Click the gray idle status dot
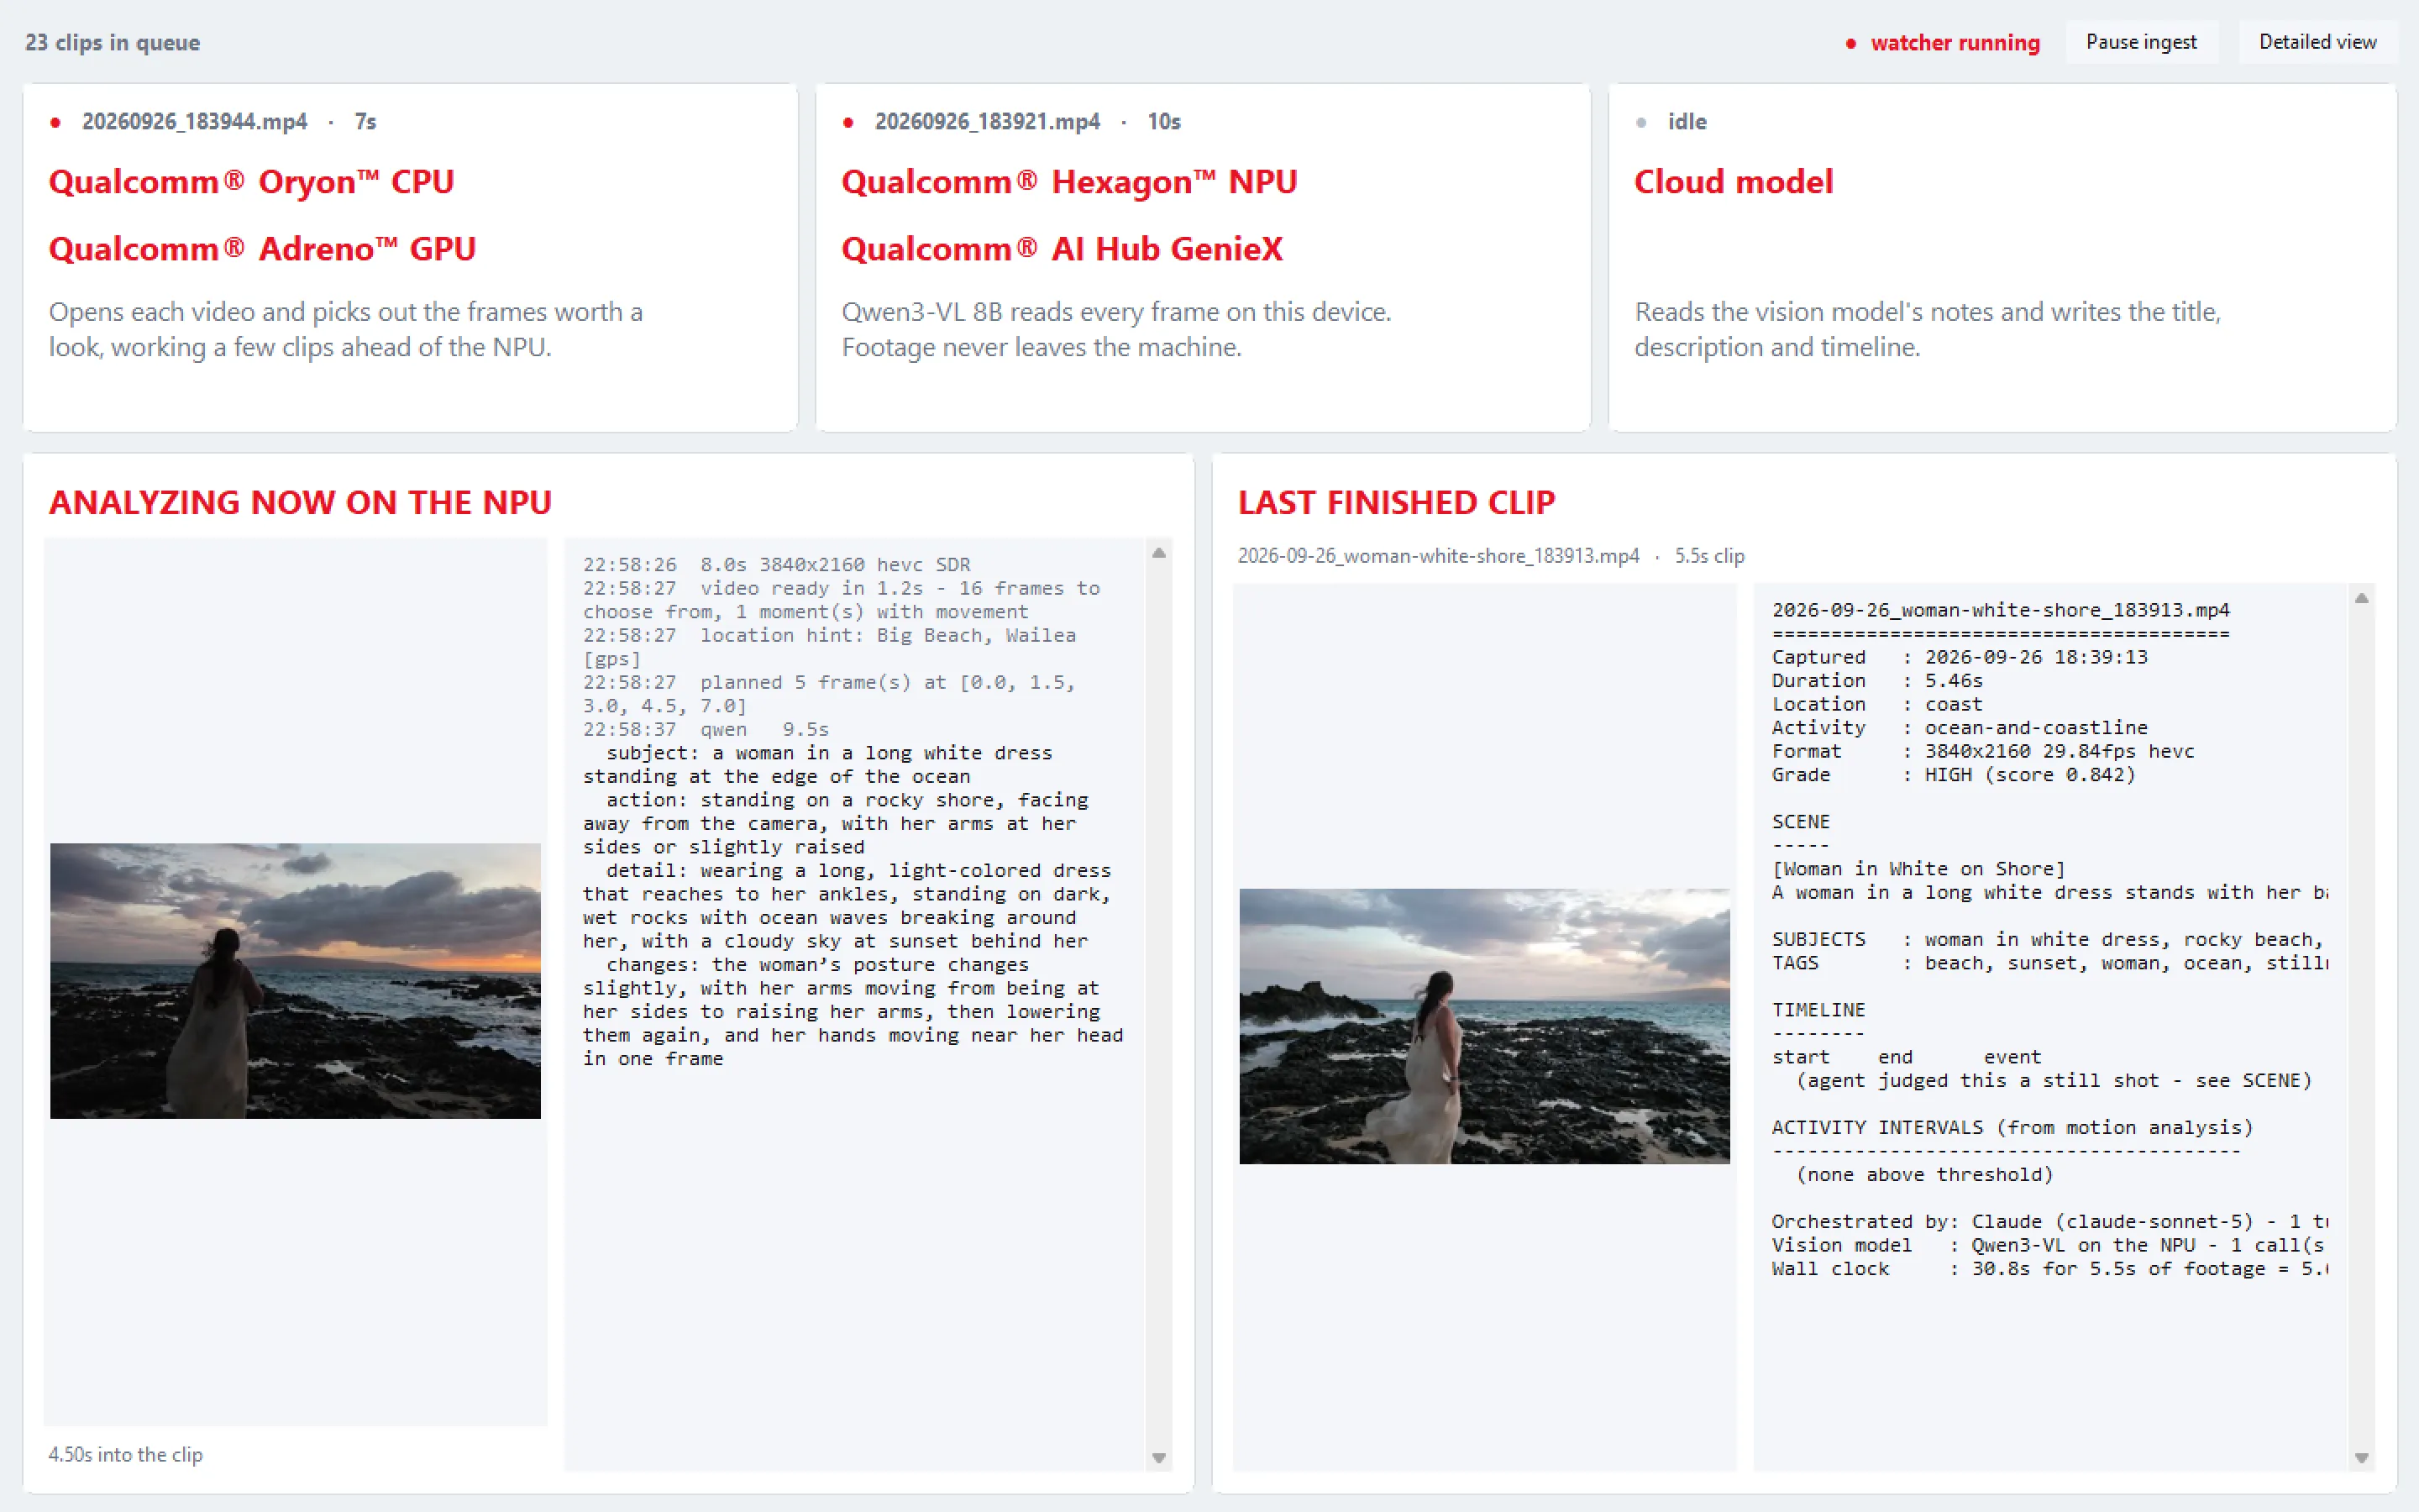Screen dimensions: 2419x1512 (1641, 122)
